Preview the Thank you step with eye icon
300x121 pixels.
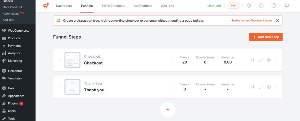point(253,87)
